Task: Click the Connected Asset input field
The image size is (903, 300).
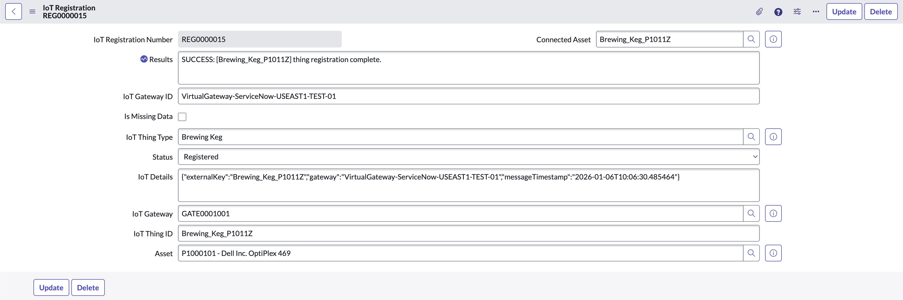Action: (x=669, y=39)
